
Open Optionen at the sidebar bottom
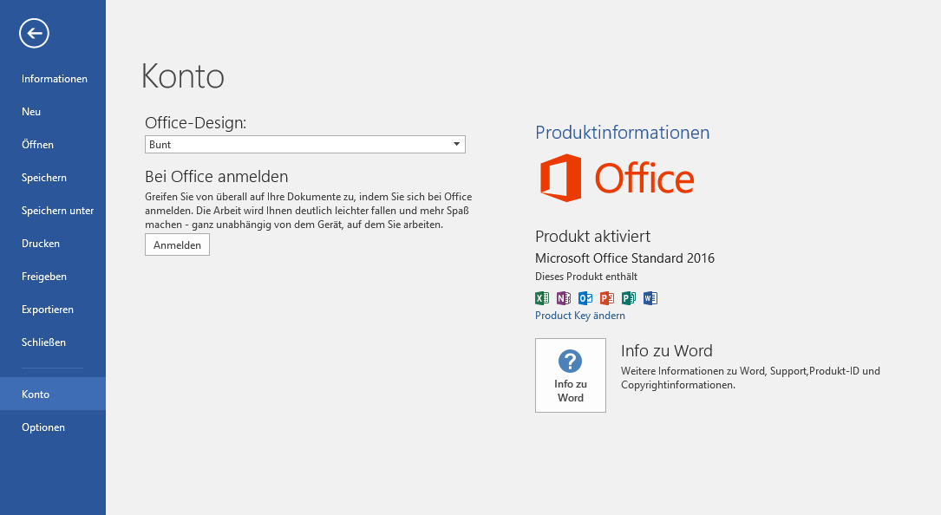coord(43,427)
